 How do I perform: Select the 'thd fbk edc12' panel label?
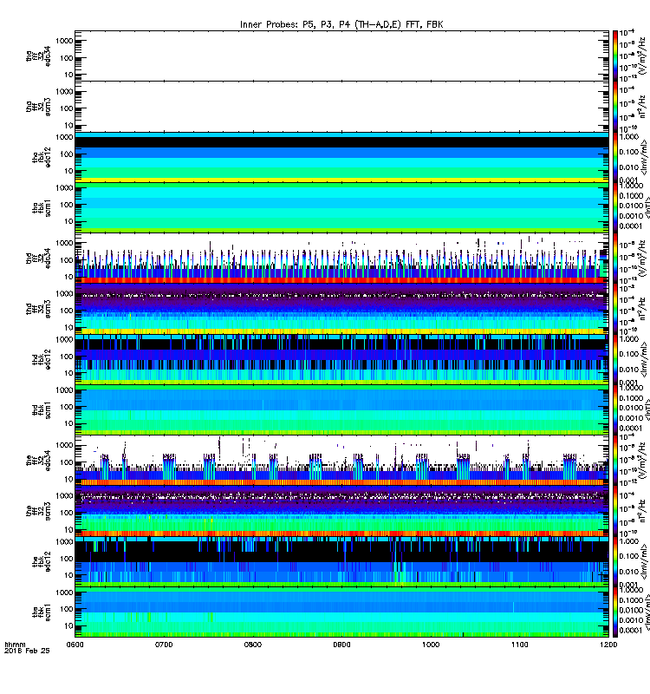[42, 359]
